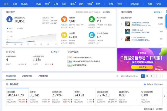The height and width of the screenshot is (111, 167).
Task: Click rank 3 product thumbnail
Action: point(128,39)
